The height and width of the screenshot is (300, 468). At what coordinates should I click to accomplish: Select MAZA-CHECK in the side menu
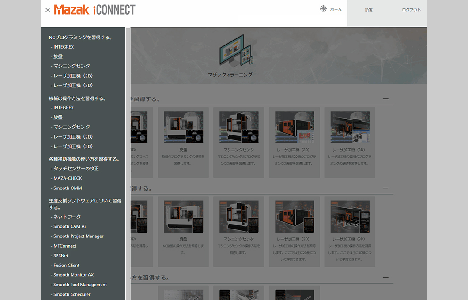coord(68,178)
